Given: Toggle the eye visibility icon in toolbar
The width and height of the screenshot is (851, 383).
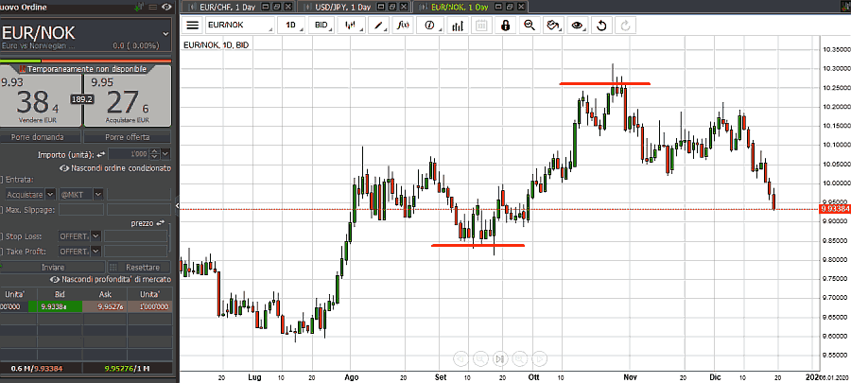Looking at the screenshot, I should (x=579, y=26).
